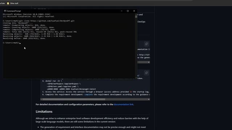Click 'Complete the requirement development' step 6 line
The image size is (232, 130).
point(96,95)
